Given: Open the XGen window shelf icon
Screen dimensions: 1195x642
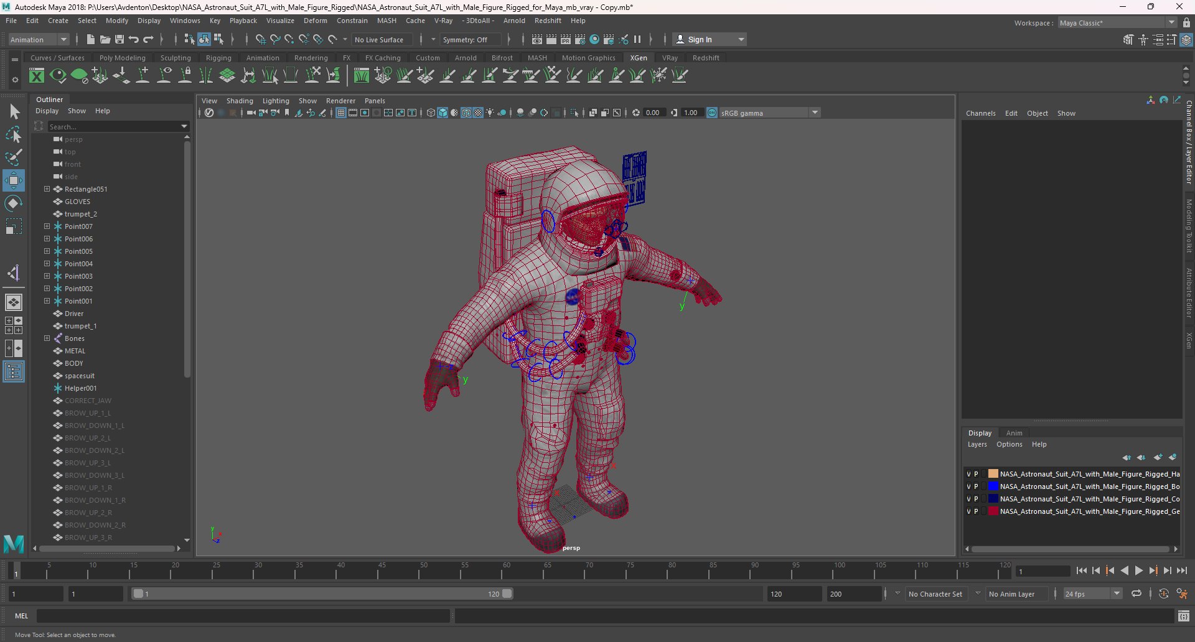Looking at the screenshot, I should [x=37, y=76].
